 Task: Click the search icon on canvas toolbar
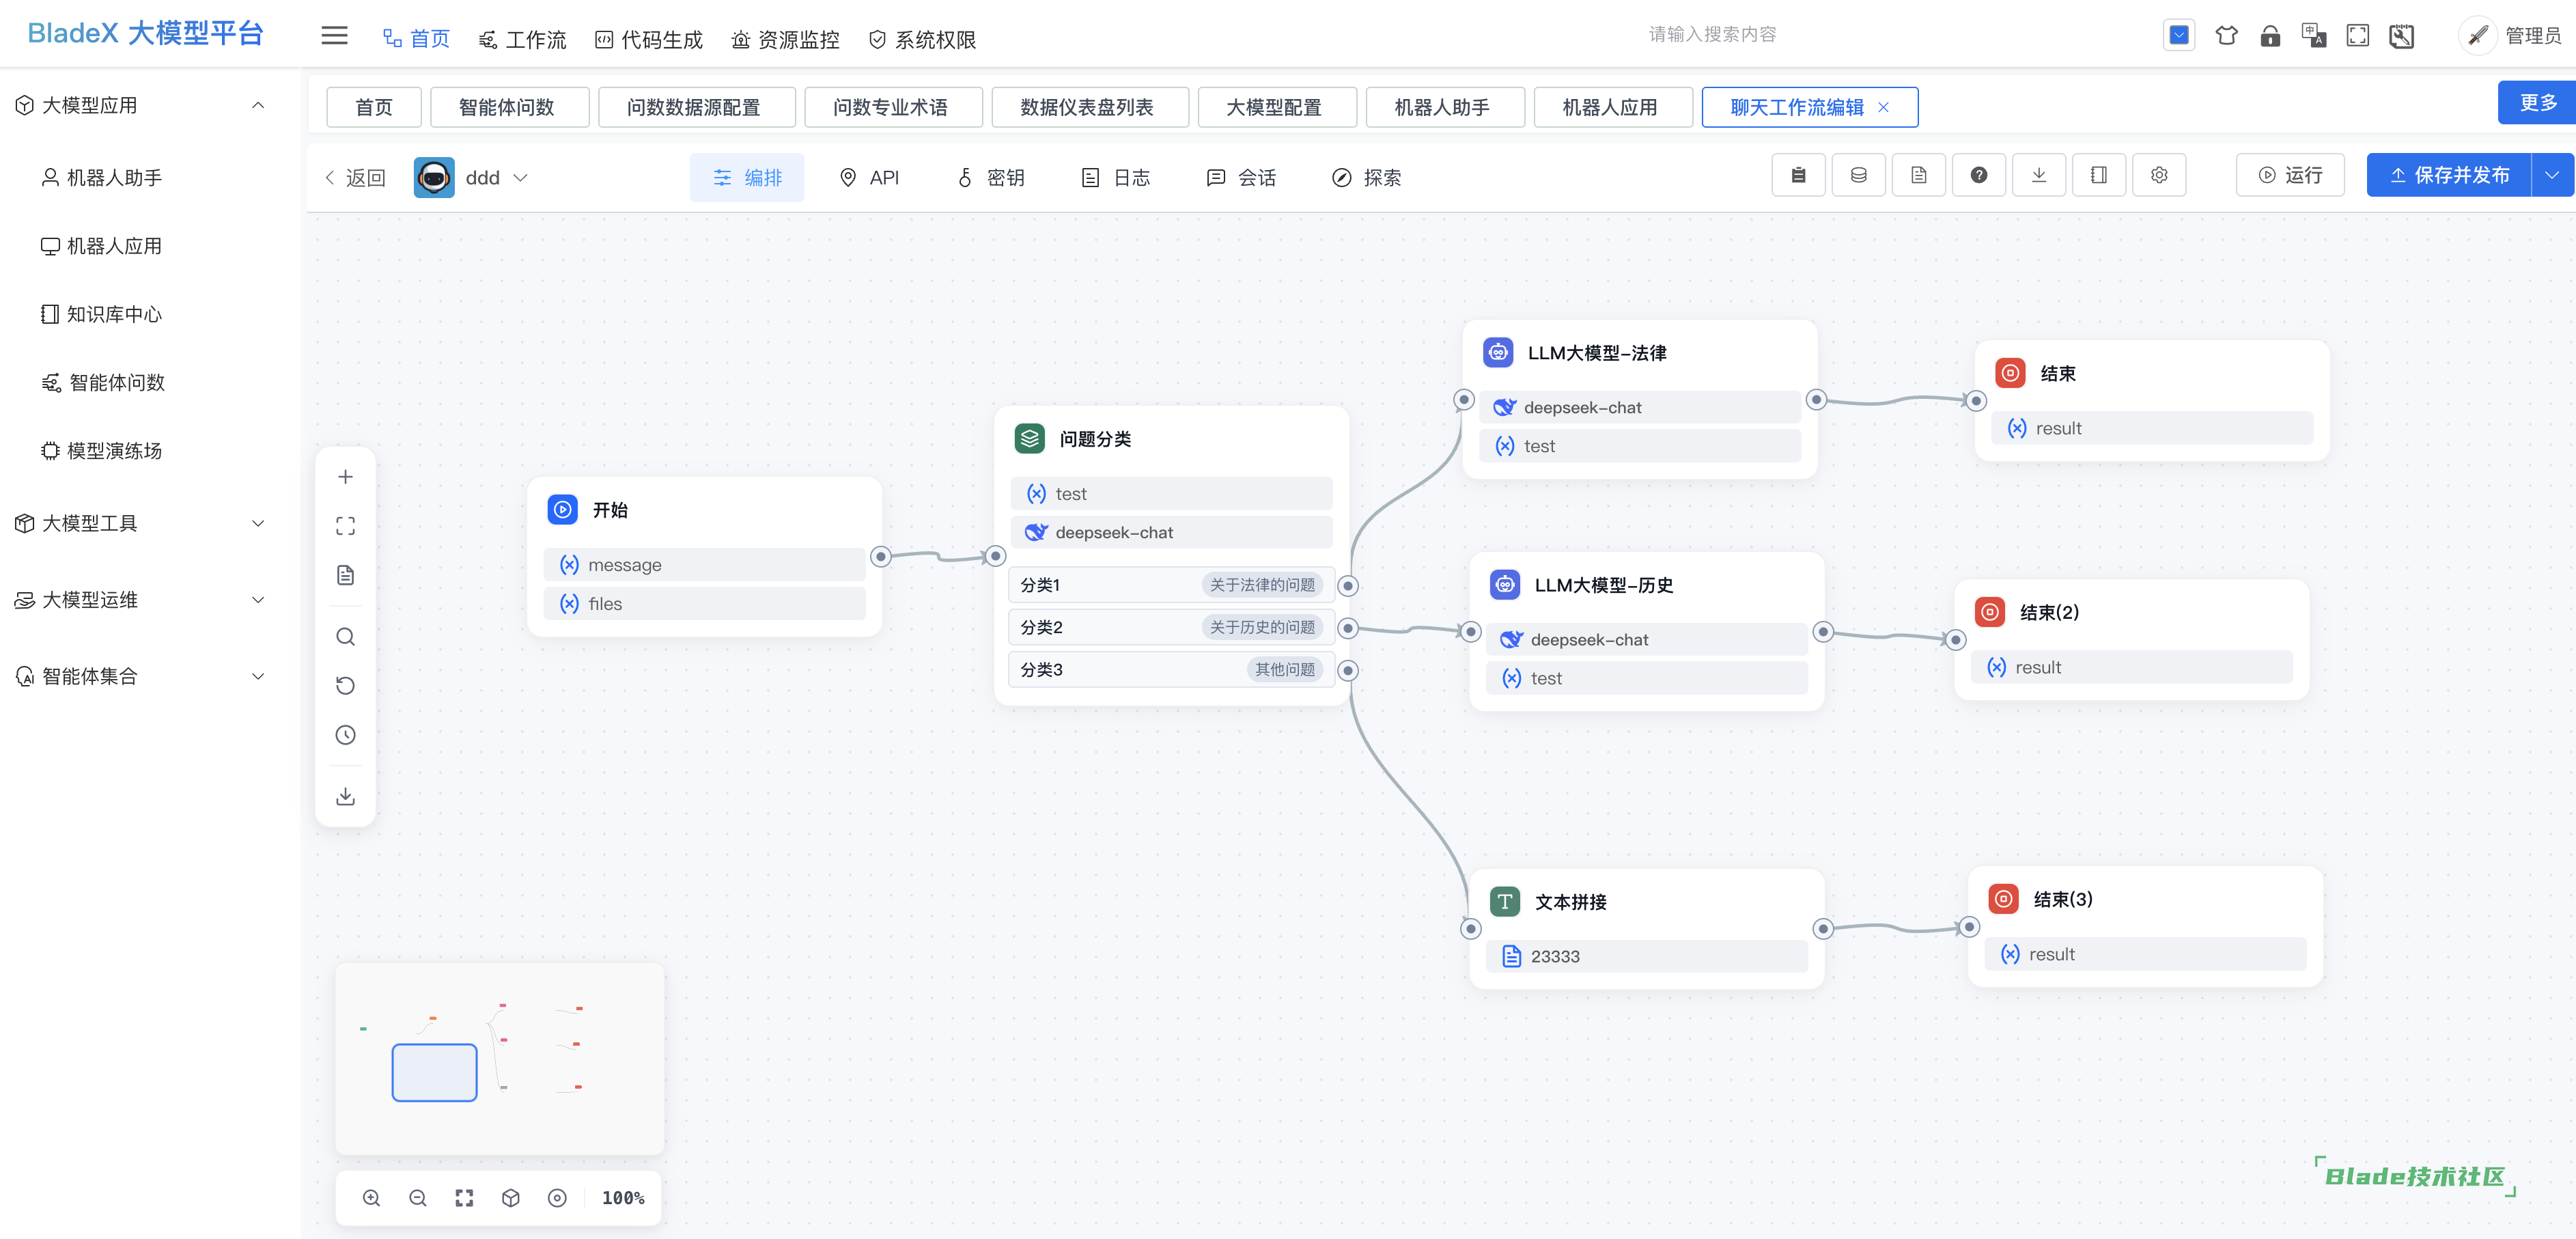click(345, 637)
